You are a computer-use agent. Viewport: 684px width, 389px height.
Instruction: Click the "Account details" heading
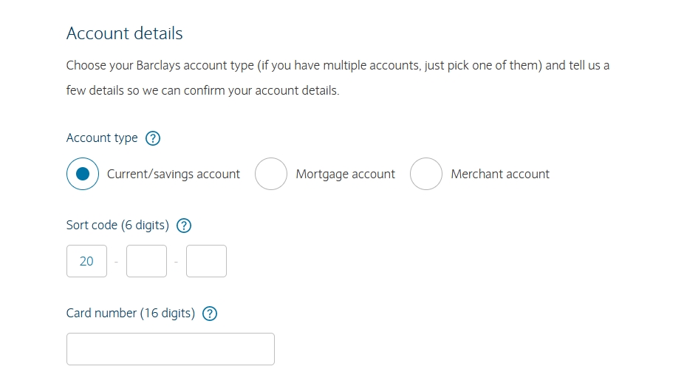[124, 33]
